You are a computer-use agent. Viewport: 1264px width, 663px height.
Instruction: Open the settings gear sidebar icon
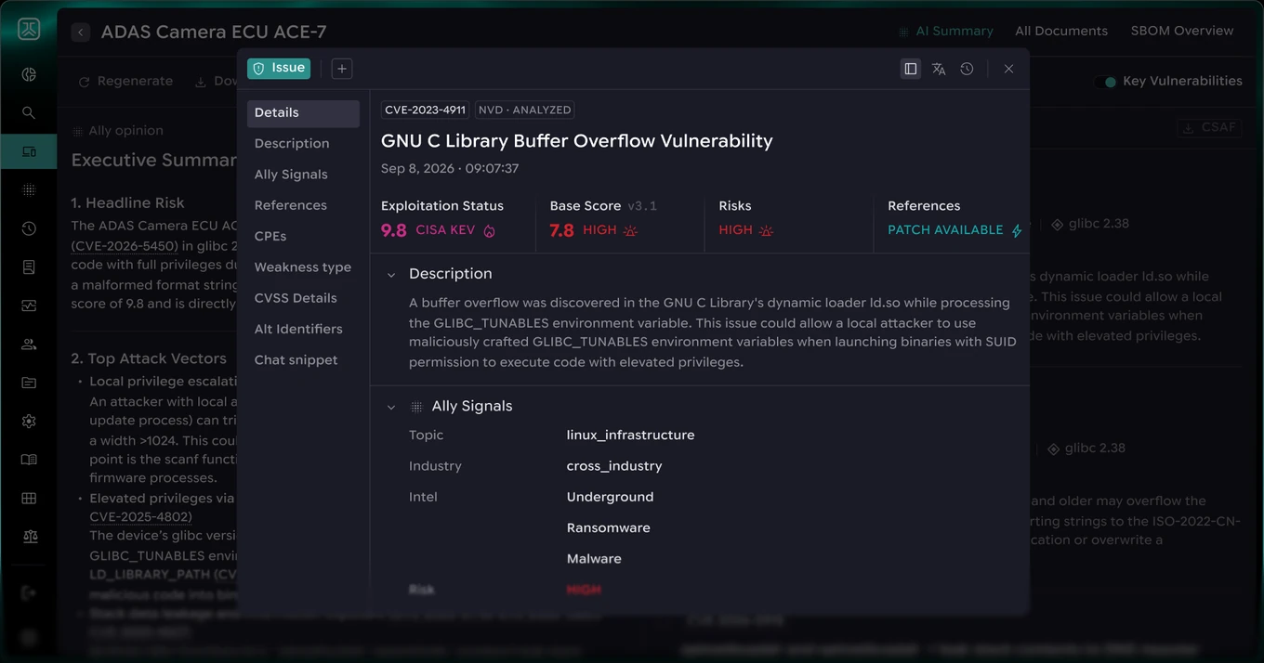click(x=29, y=422)
